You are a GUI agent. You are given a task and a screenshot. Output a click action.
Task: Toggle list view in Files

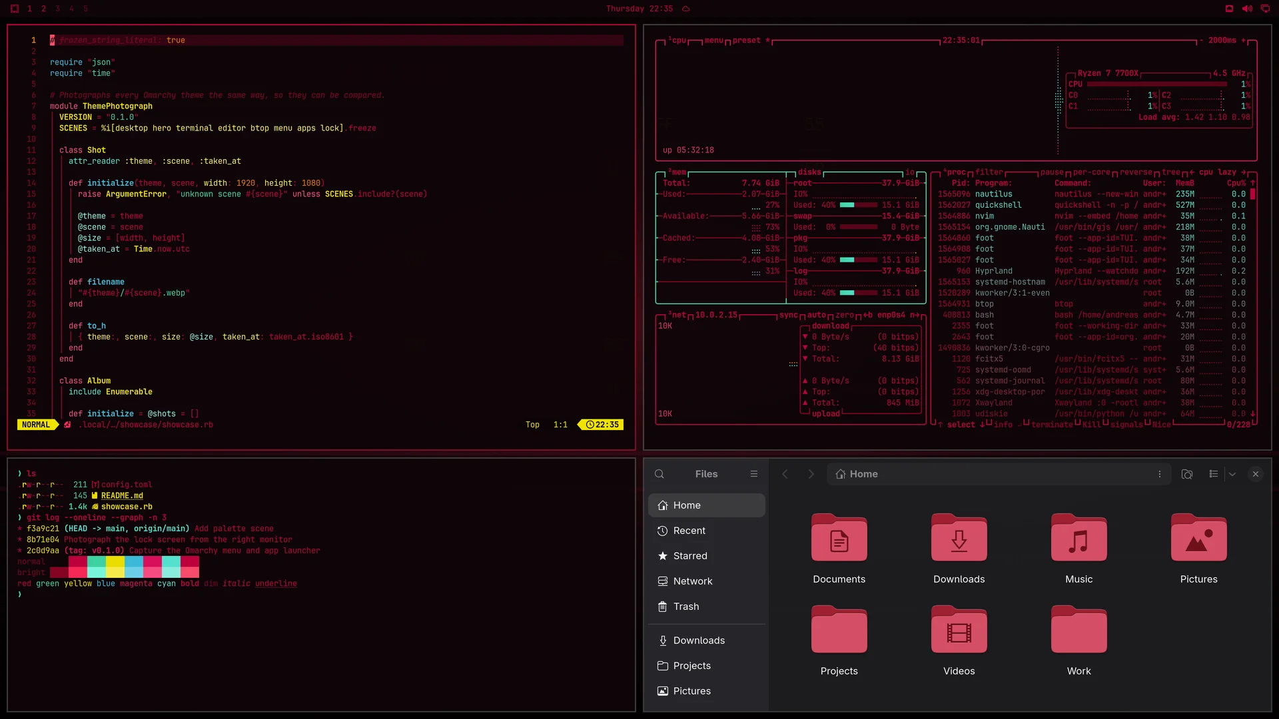(1214, 474)
